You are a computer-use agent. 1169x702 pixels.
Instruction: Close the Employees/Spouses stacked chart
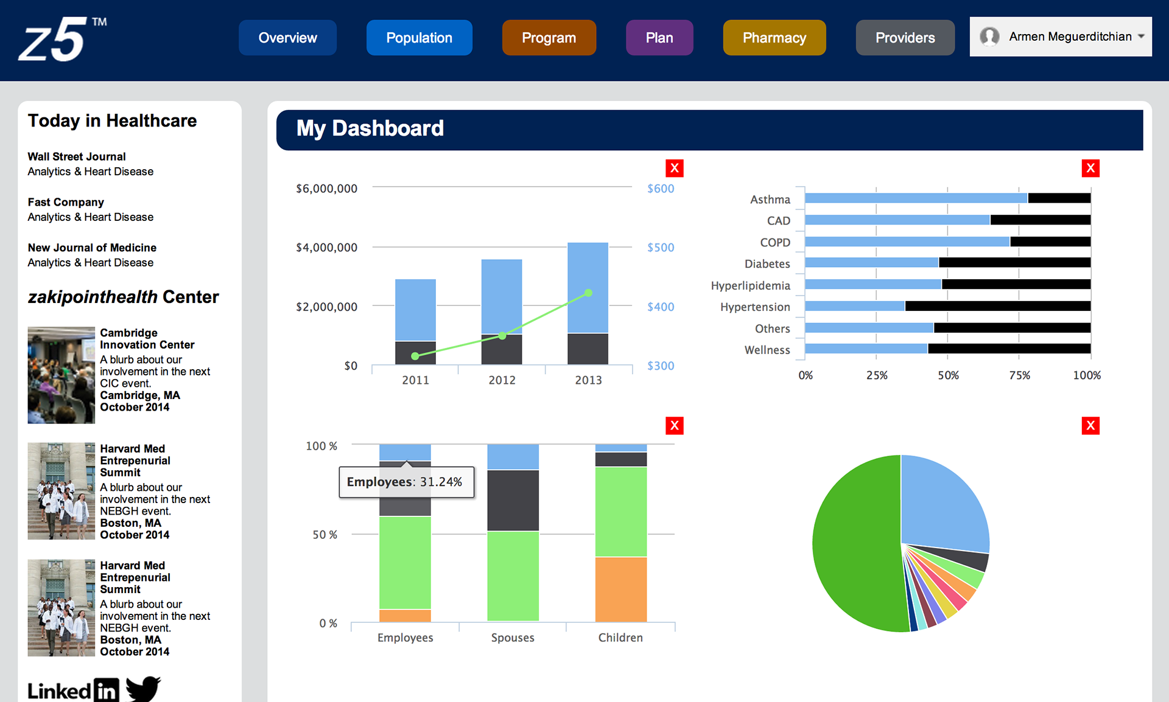pyautogui.click(x=674, y=426)
